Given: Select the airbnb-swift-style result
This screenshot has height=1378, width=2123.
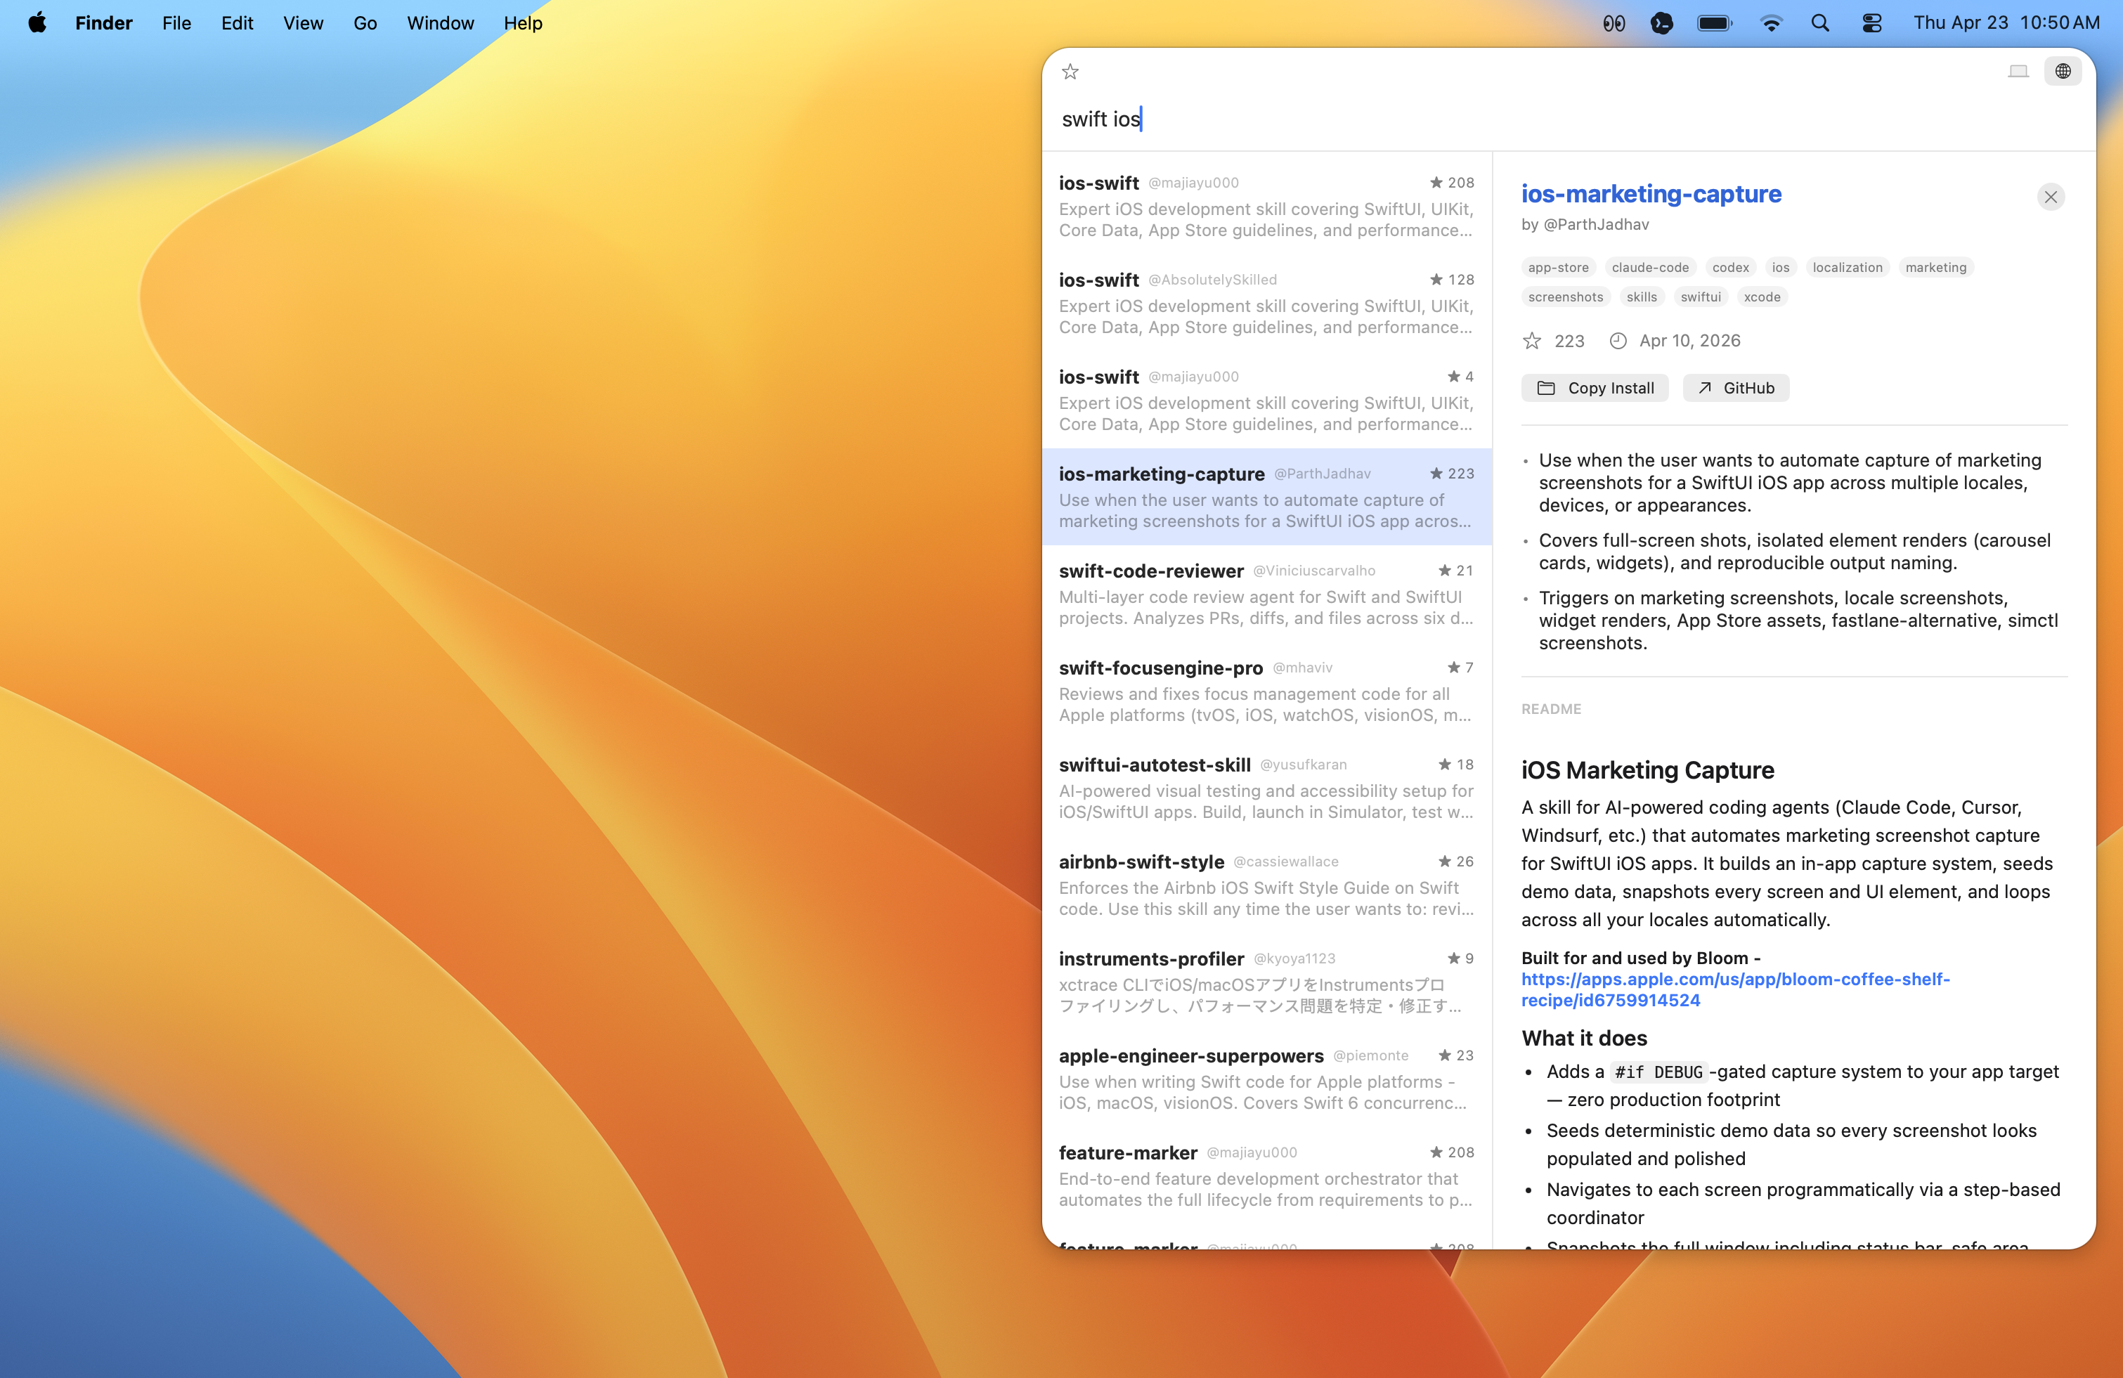Looking at the screenshot, I should point(1266,885).
